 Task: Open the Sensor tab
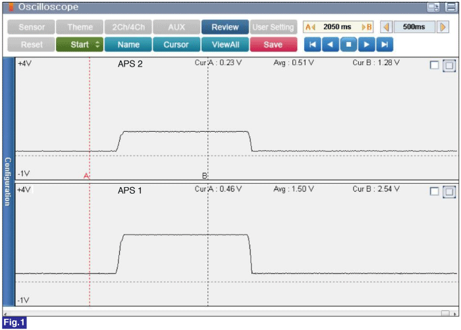(31, 27)
